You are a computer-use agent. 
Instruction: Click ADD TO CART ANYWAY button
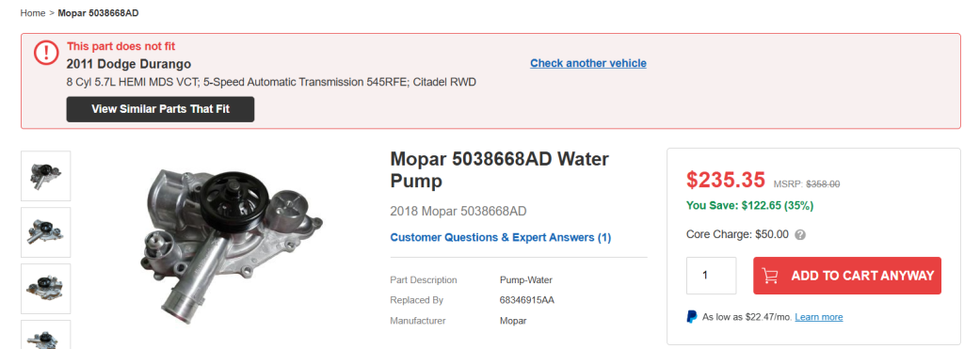tap(847, 276)
